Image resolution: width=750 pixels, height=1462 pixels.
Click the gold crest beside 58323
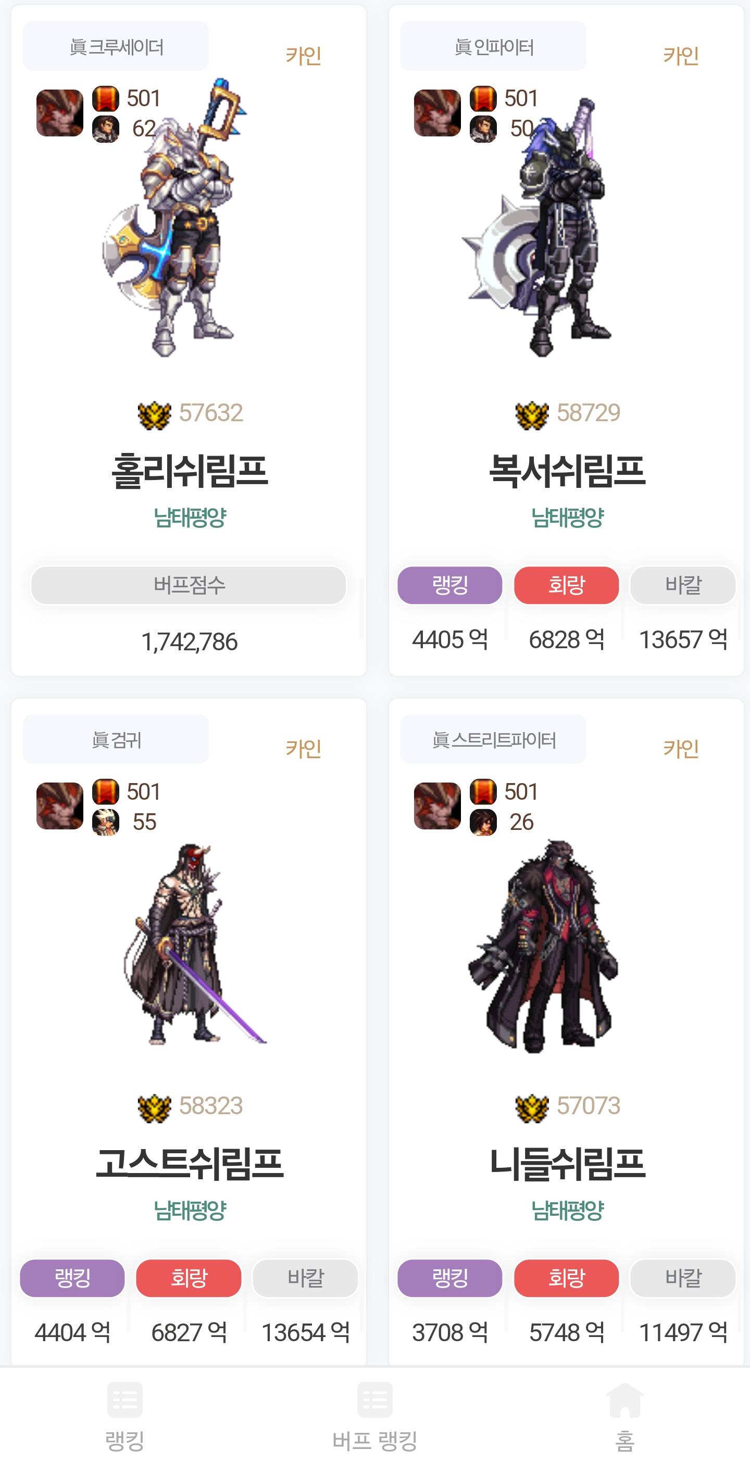(154, 1107)
